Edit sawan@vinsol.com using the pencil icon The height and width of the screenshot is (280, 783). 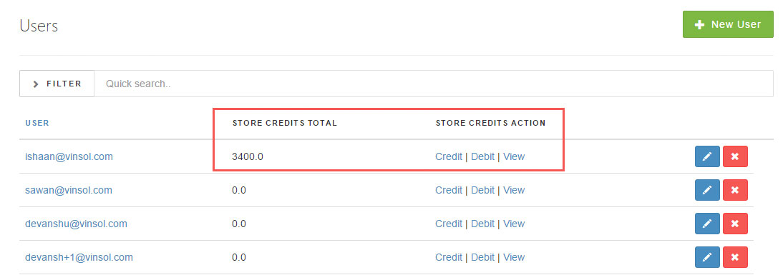[707, 190]
